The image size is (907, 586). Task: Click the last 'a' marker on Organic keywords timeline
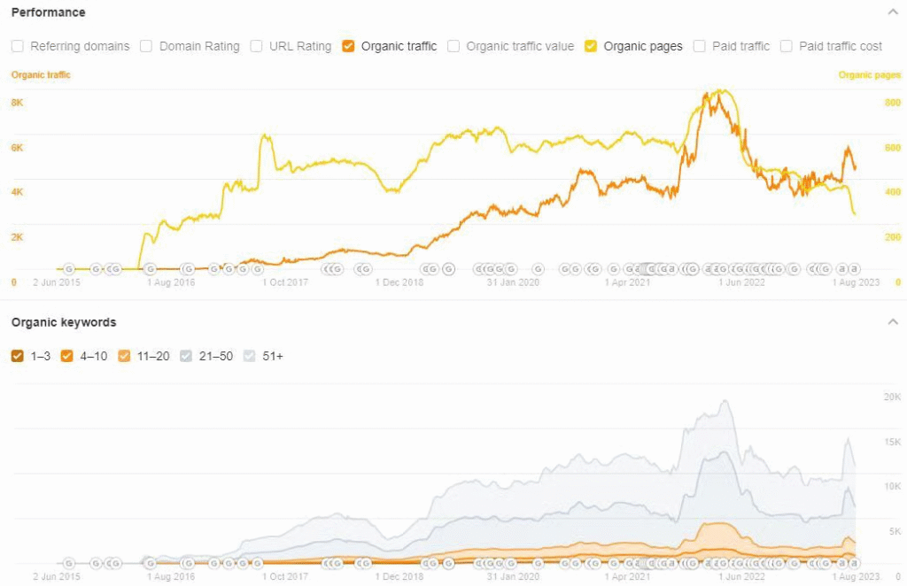coord(854,562)
